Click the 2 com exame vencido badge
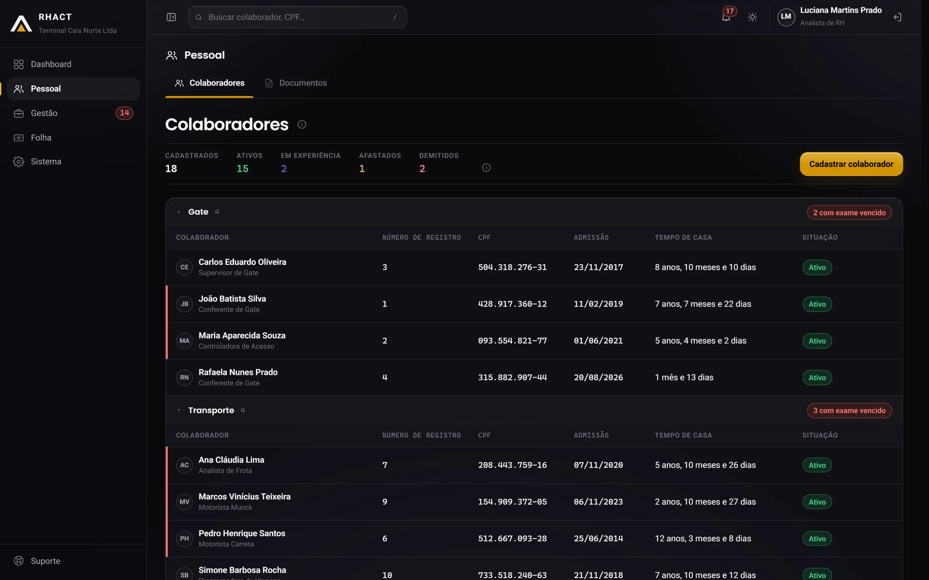This screenshot has width=929, height=580. point(849,213)
